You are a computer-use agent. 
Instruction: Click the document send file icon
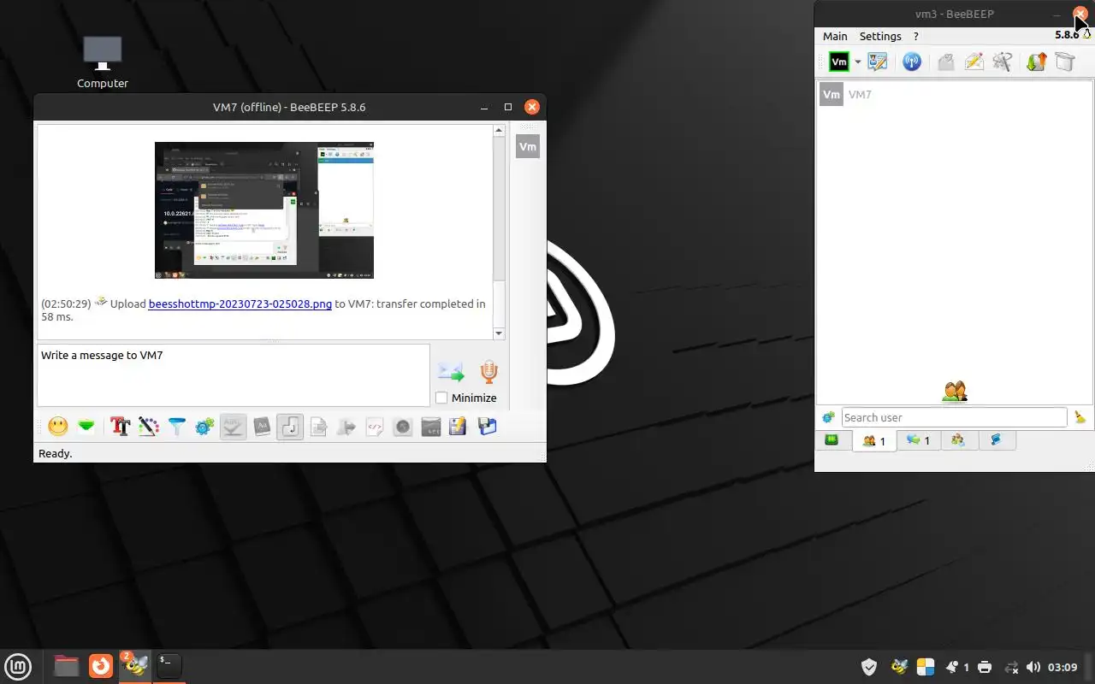pos(318,427)
